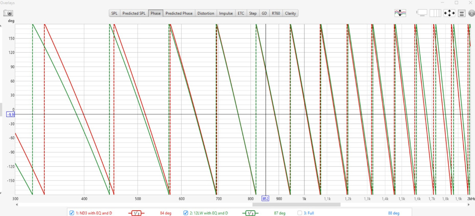The image size is (475, 216).
Task: Open the Clarity tab
Action: pyautogui.click(x=290, y=13)
